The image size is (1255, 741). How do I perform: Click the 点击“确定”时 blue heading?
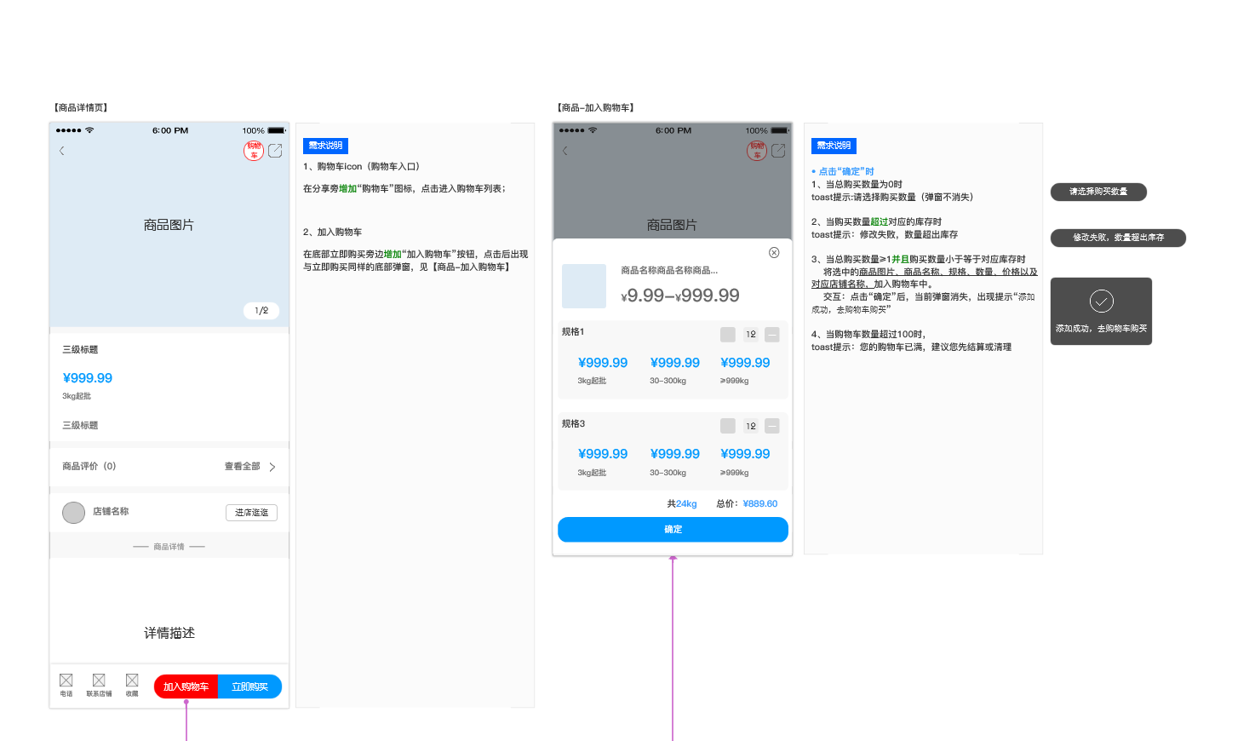[x=843, y=172]
